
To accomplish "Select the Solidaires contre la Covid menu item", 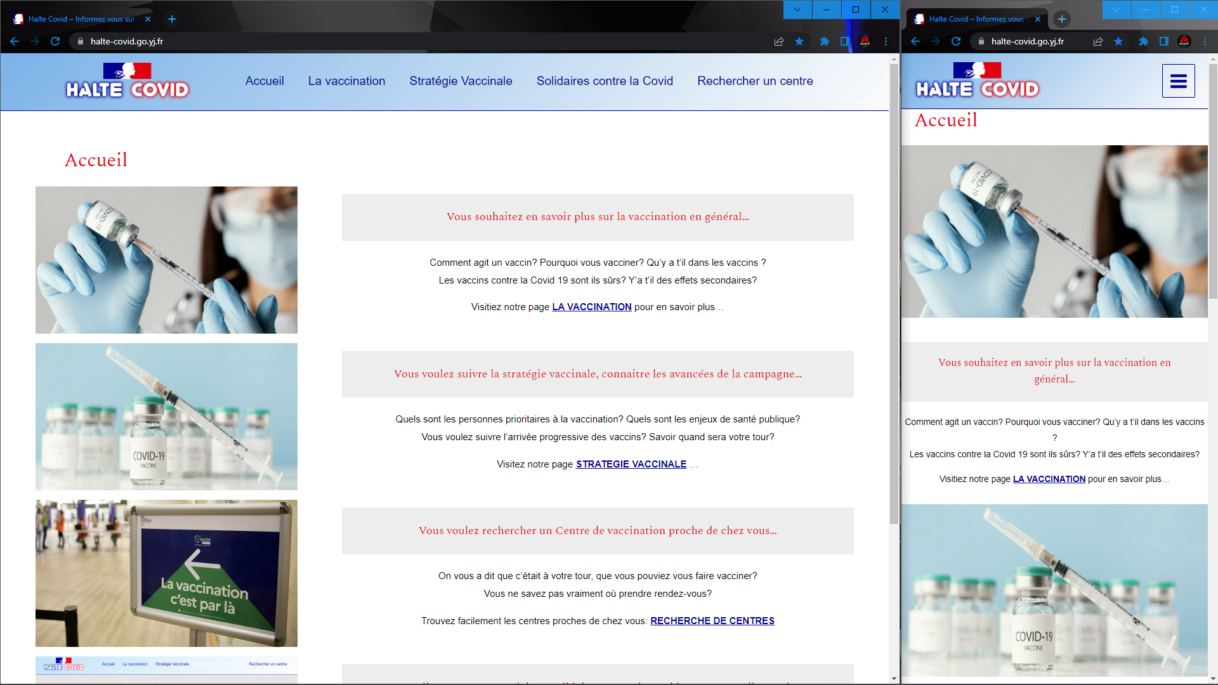I will 605,81.
